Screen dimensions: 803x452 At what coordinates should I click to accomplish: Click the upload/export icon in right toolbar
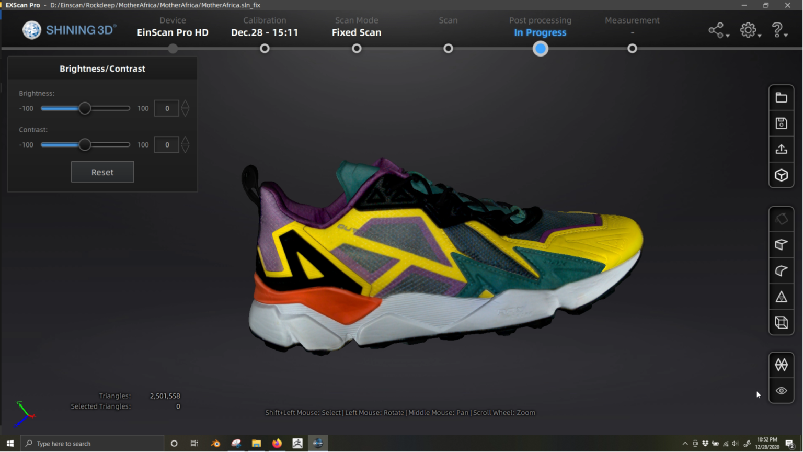pos(781,149)
